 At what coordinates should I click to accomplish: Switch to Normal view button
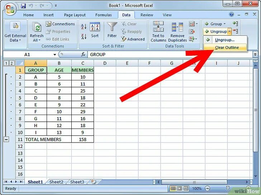click(173, 189)
